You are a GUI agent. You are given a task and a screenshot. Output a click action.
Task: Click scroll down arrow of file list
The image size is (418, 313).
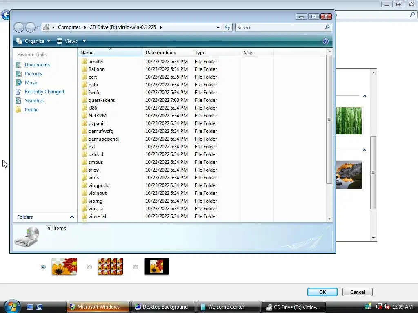point(329,218)
